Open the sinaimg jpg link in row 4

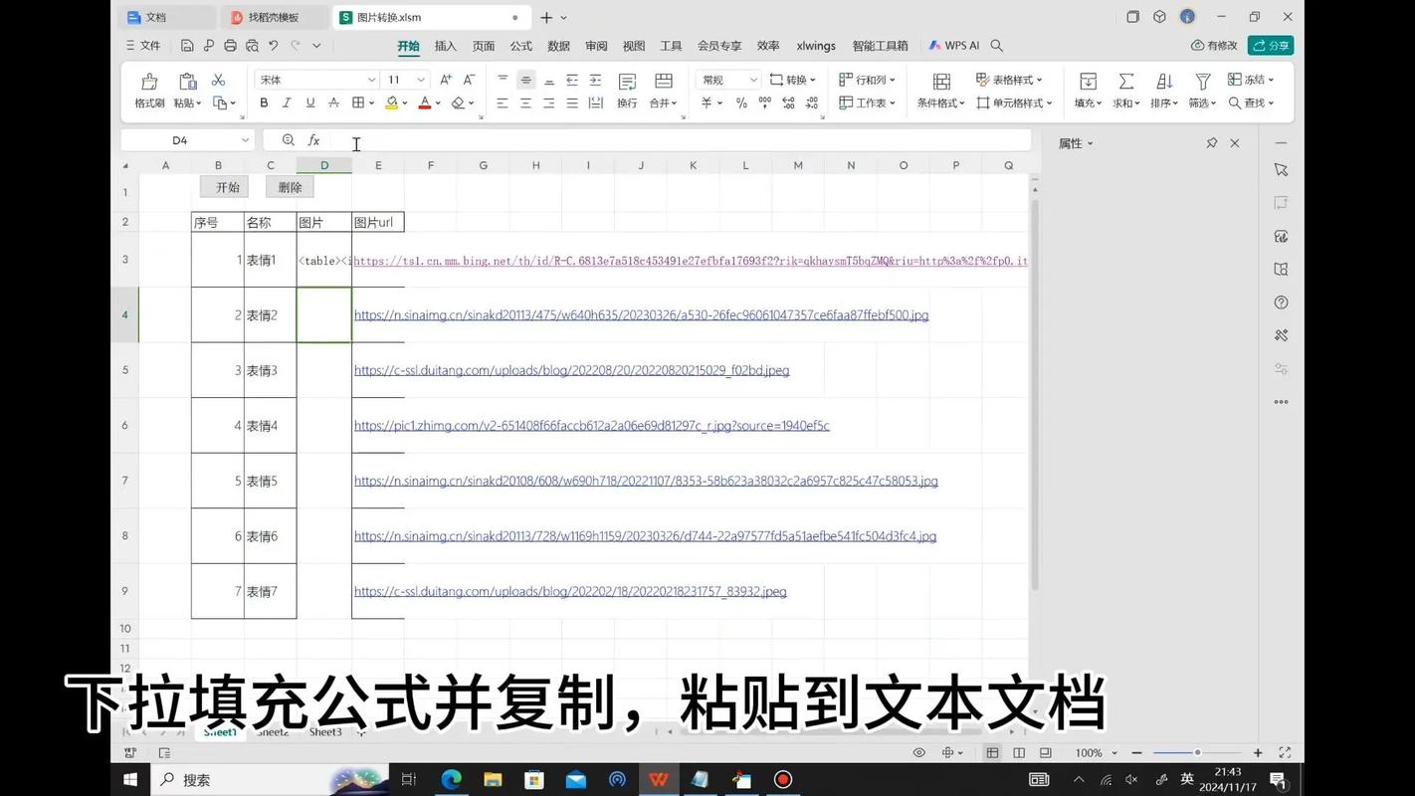pos(641,314)
